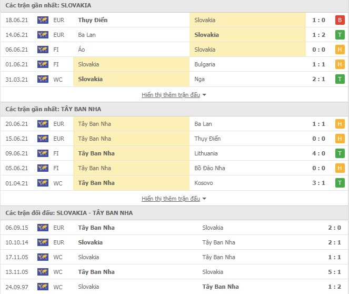This screenshot has height=294, width=349.
Task: Click the red B loss badge for Thụy Điển match
Action: point(340,20)
